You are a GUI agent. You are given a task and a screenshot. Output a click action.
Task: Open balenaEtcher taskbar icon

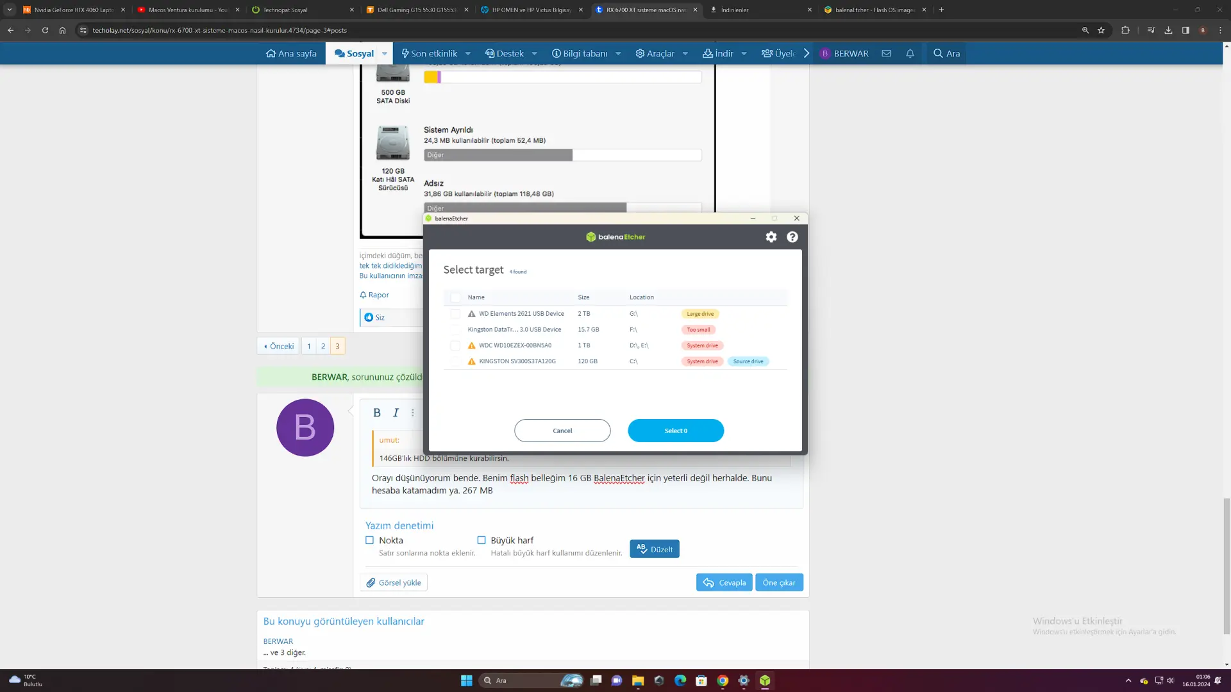(x=765, y=680)
